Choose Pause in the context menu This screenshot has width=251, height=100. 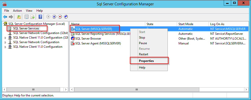point(149,43)
